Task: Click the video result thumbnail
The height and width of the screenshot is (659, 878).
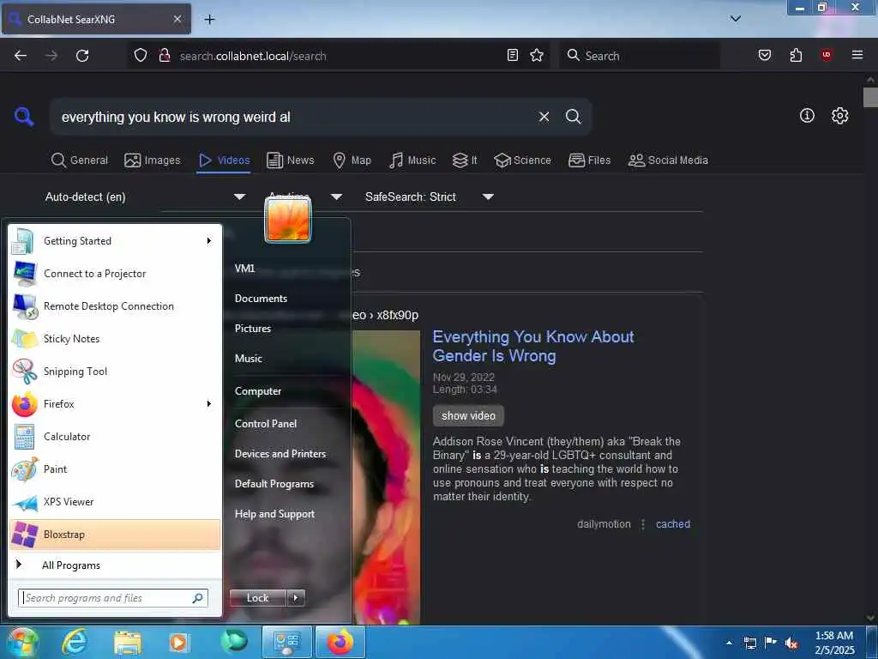Action: tap(386, 476)
